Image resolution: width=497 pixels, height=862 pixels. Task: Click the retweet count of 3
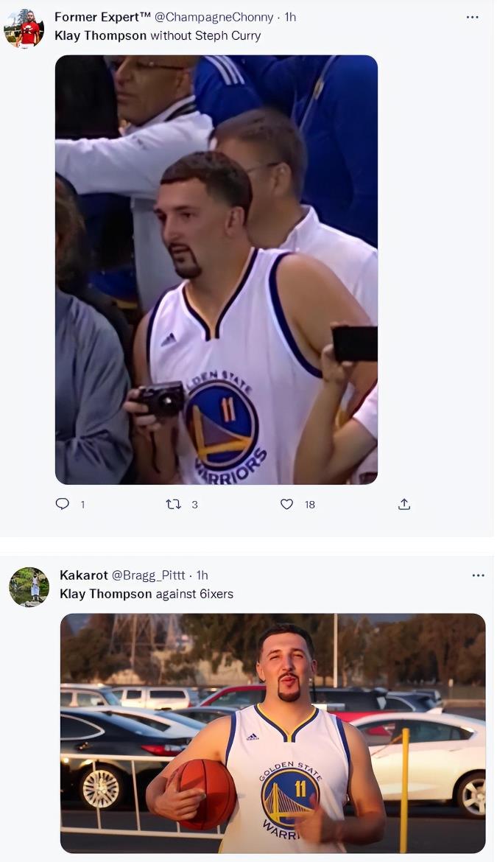194,505
